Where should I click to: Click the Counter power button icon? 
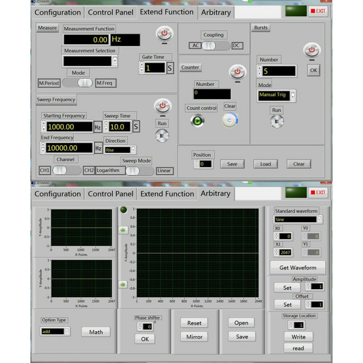237,72
